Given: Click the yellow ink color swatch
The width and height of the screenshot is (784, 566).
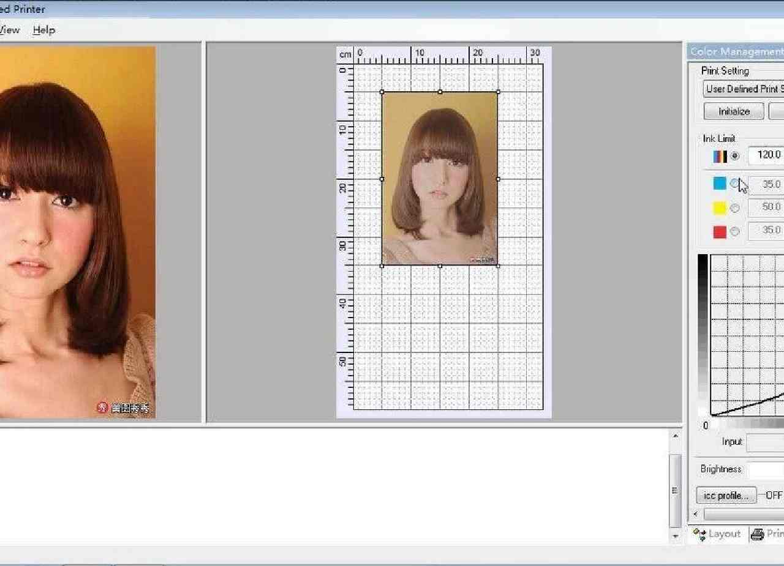Looking at the screenshot, I should point(720,208).
